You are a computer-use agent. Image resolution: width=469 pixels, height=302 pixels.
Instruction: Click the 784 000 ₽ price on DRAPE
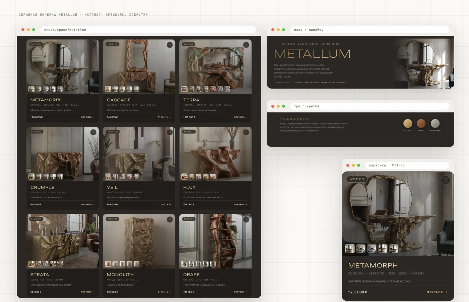coord(189,292)
